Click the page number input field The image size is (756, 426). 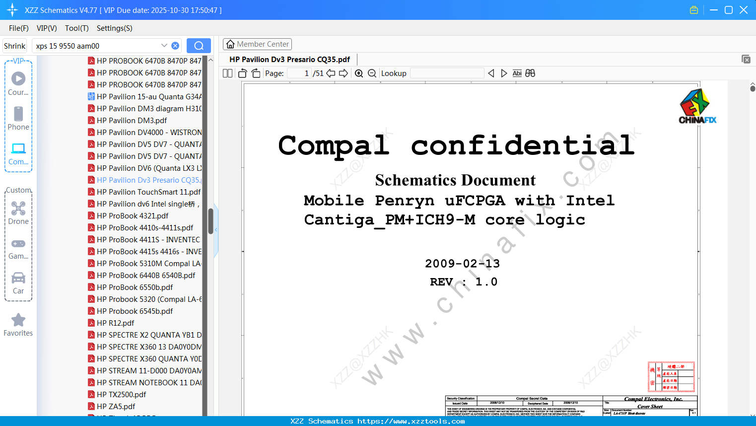299,73
